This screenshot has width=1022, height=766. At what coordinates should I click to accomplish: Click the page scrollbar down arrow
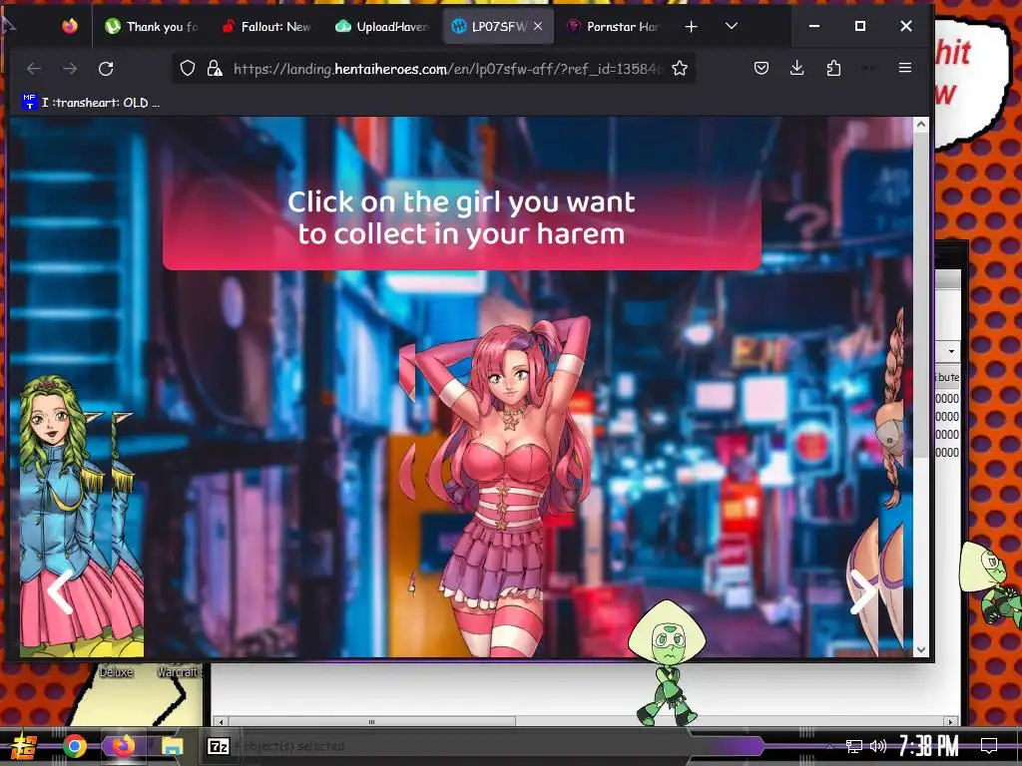pos(921,649)
